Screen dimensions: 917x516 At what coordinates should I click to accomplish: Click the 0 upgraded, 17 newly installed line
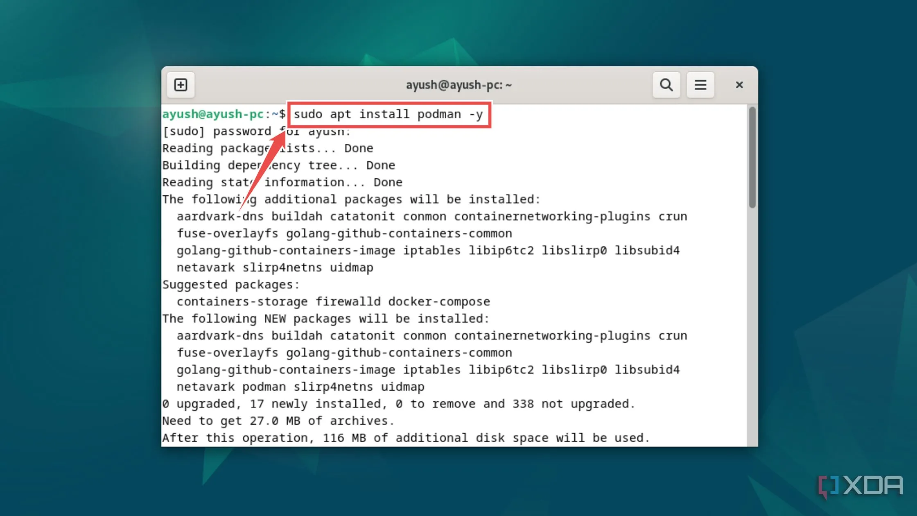(x=399, y=404)
